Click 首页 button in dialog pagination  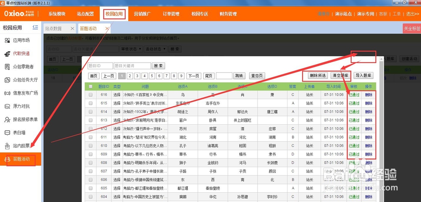(94, 76)
